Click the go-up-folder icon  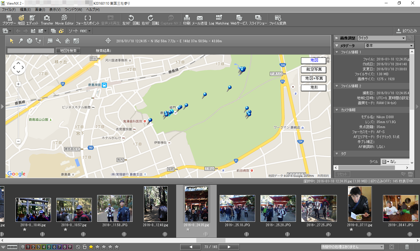tap(33, 31)
